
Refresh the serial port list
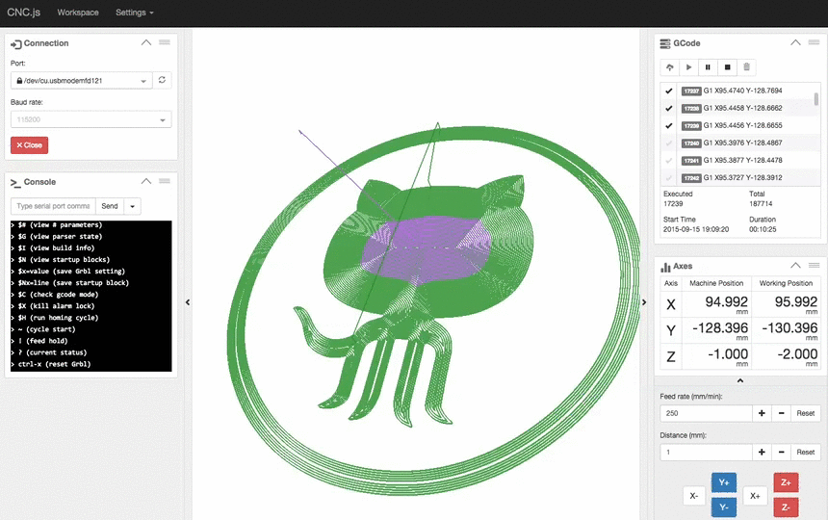click(x=162, y=80)
